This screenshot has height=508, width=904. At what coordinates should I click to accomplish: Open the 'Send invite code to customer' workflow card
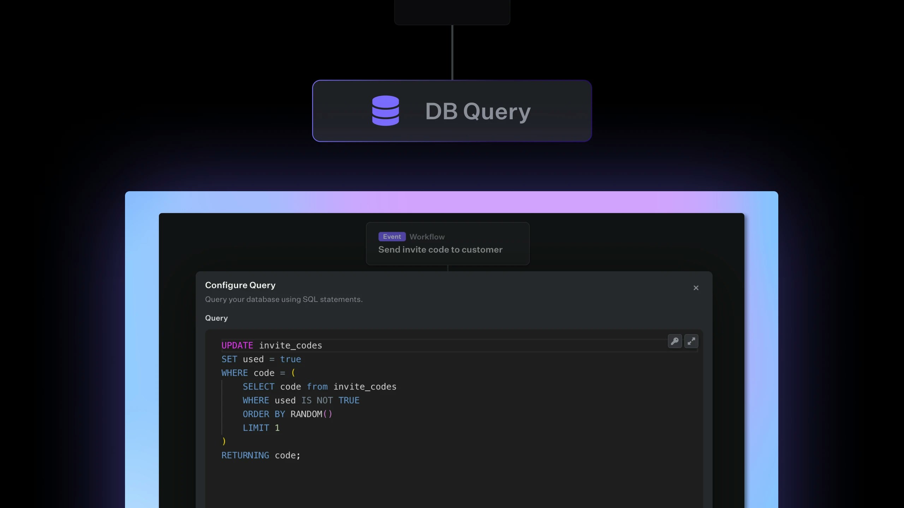[x=447, y=243]
